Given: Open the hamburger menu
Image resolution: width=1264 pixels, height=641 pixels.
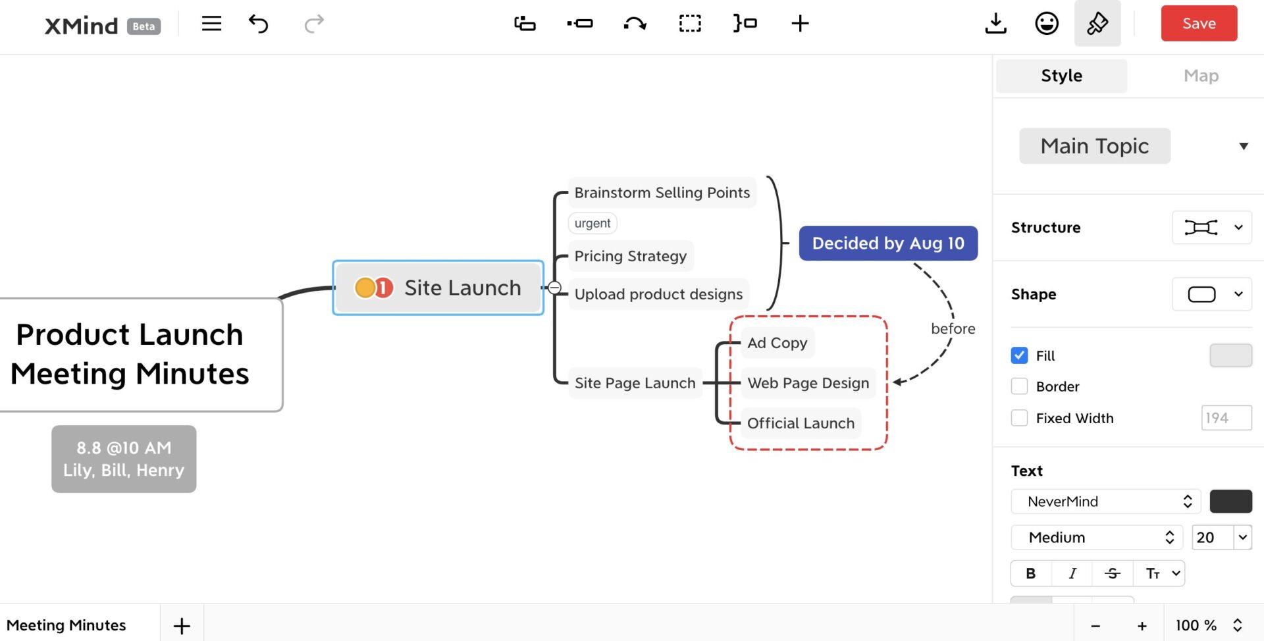Looking at the screenshot, I should [x=211, y=24].
